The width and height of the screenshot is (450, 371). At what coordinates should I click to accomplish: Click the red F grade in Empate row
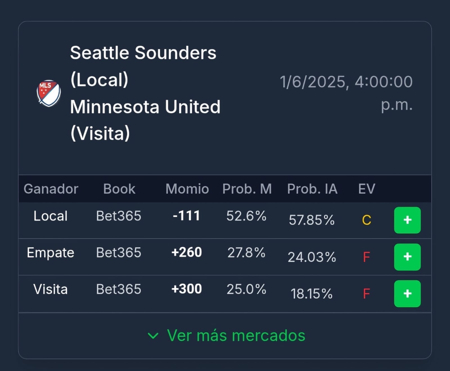coord(366,257)
